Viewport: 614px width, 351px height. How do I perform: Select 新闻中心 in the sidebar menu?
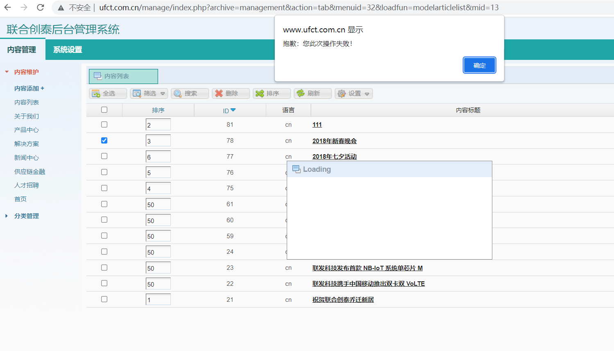point(26,157)
